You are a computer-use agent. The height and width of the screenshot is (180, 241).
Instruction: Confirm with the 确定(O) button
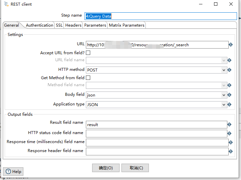click(106, 168)
